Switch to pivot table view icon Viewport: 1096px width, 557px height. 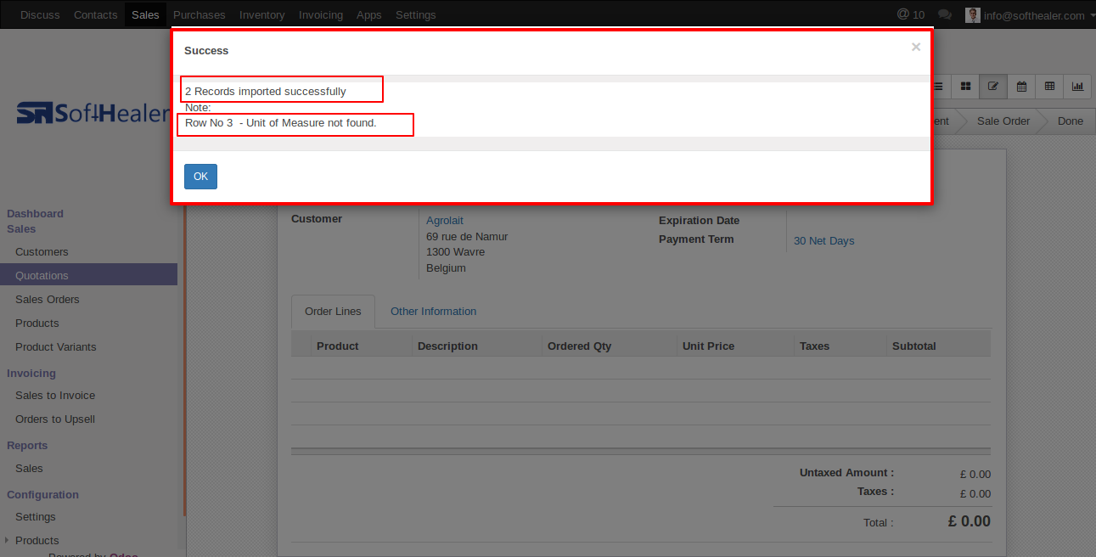click(1049, 87)
